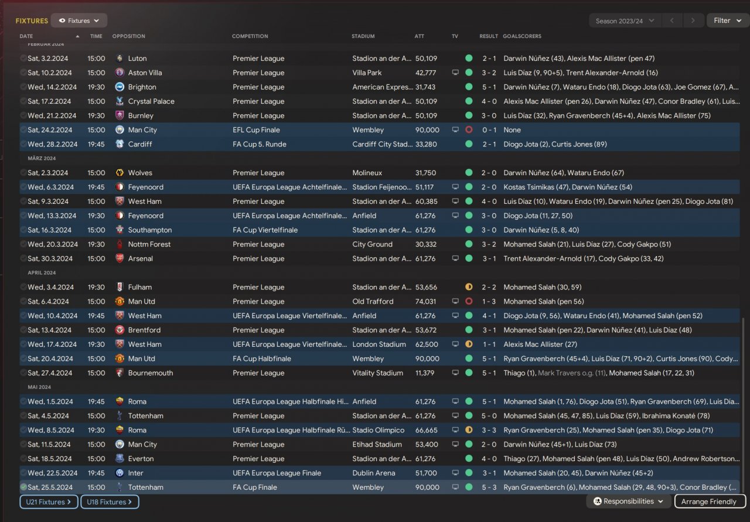
Task: Go to next season arrow
Action: [x=693, y=21]
